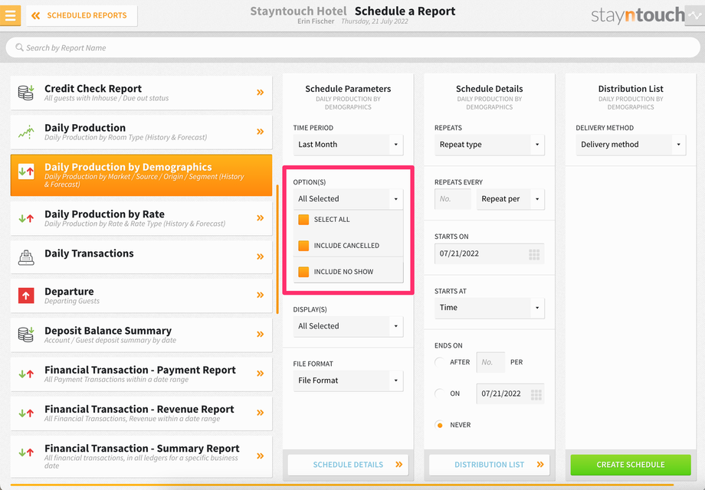Open the Starts On calendar icon
Screen dimensions: 705x490
coord(534,255)
